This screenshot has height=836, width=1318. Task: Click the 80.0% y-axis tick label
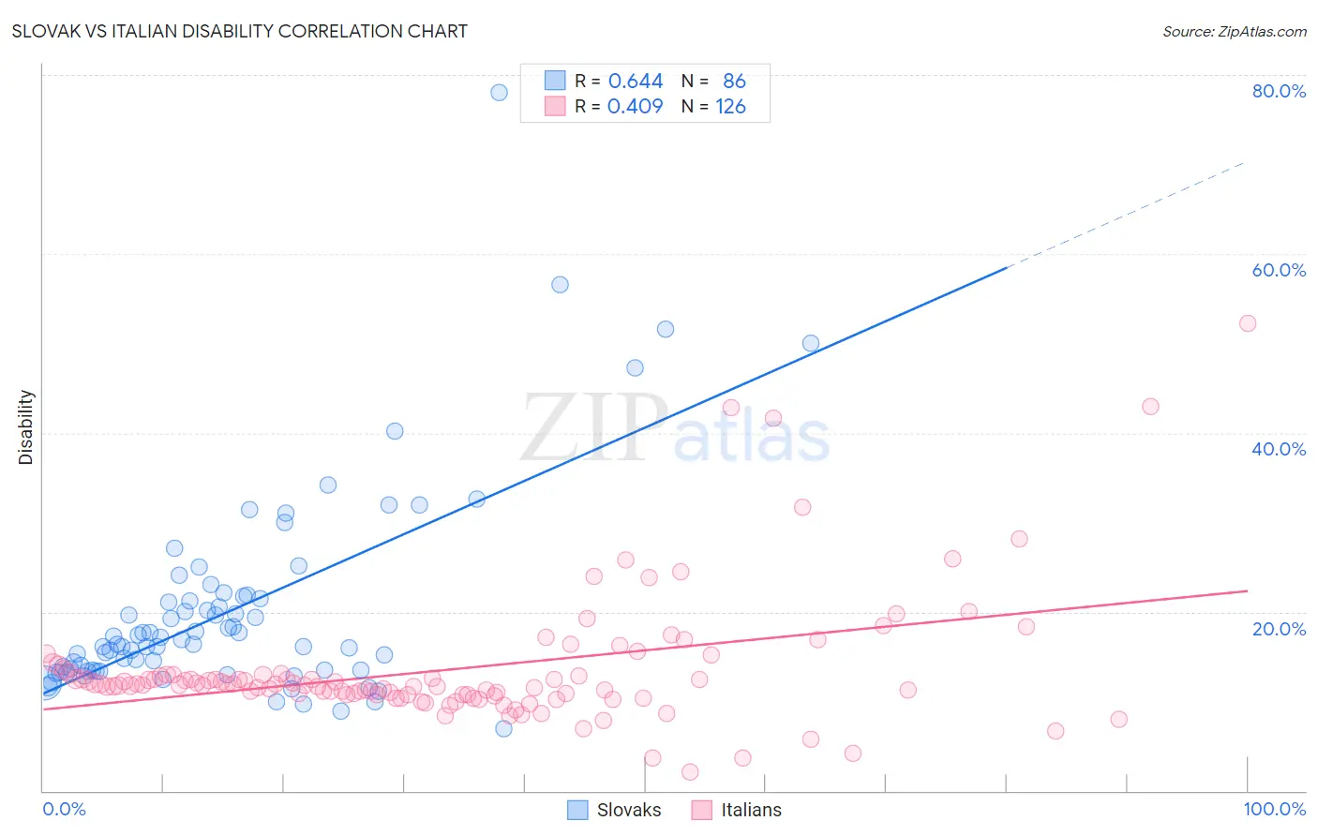[1279, 91]
